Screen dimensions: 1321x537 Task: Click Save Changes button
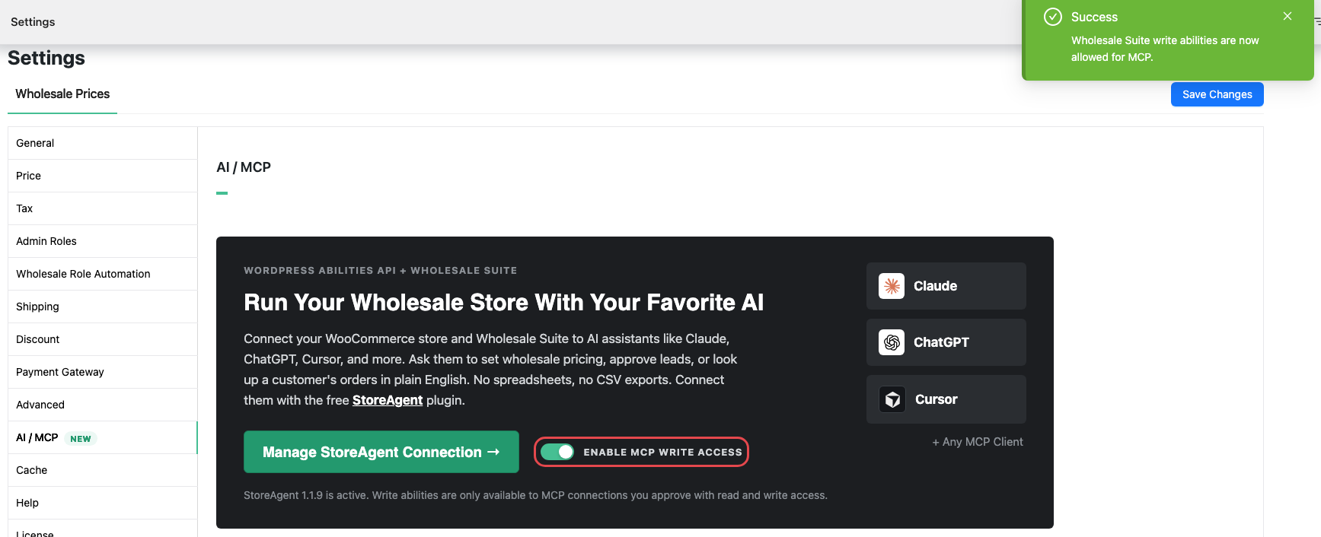1217,94
